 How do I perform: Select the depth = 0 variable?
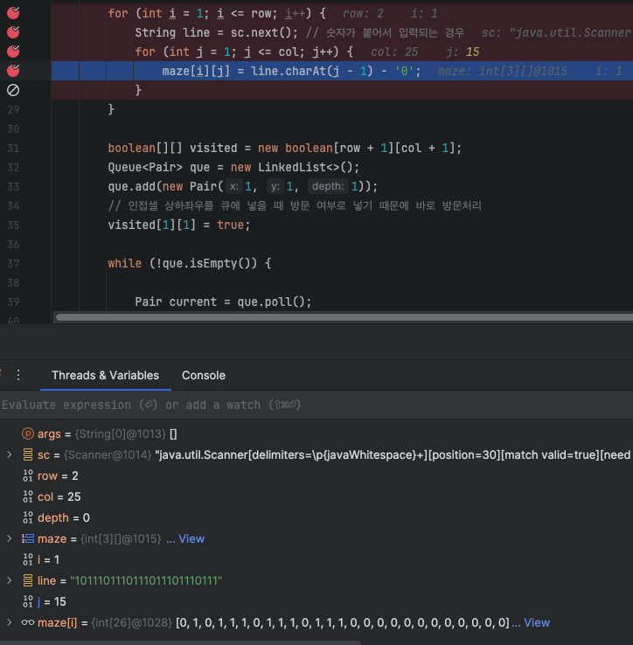coord(316,517)
